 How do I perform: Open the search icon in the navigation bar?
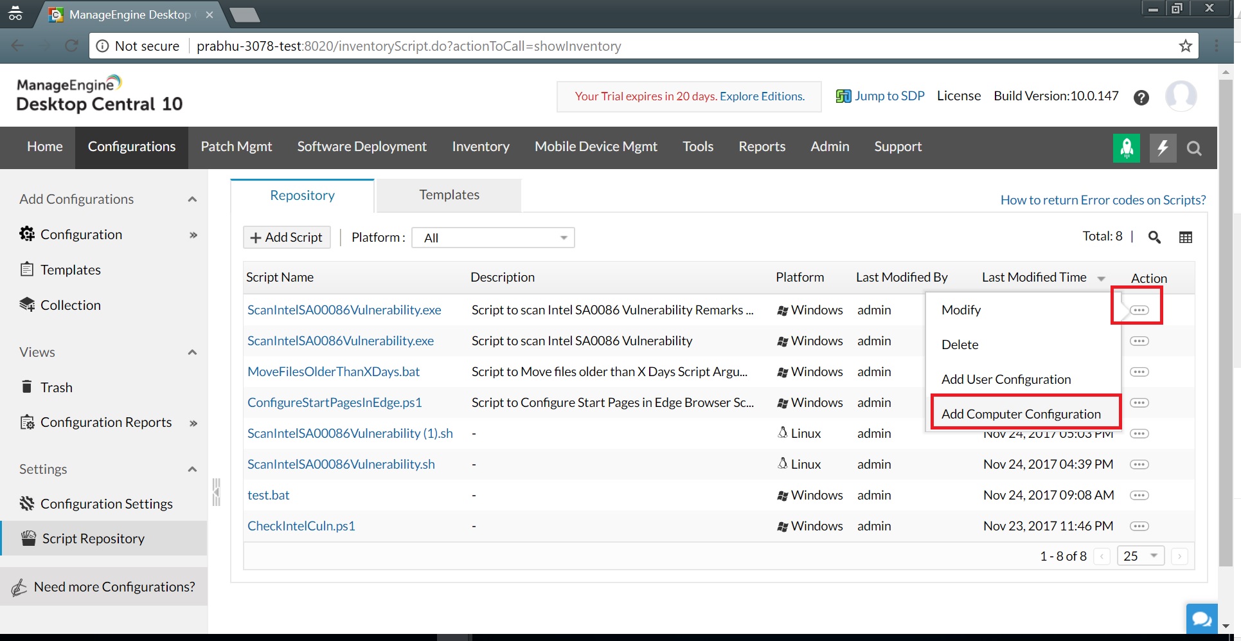[x=1194, y=149]
